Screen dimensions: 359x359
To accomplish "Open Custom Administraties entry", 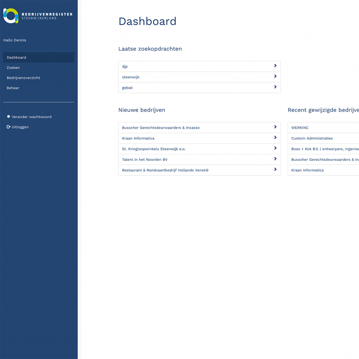I will pos(323,138).
